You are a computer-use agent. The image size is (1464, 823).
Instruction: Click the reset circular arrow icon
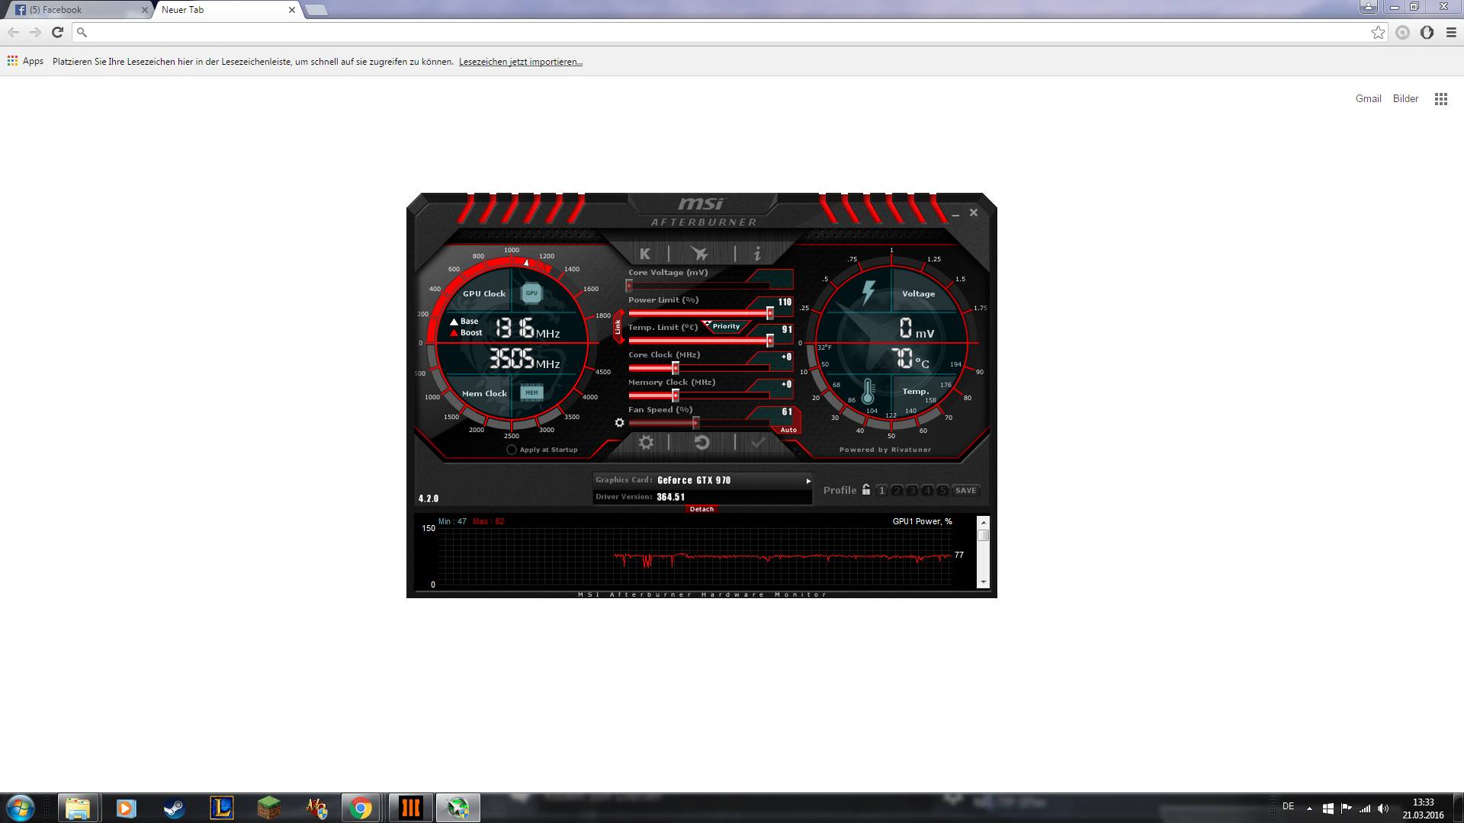tap(701, 443)
